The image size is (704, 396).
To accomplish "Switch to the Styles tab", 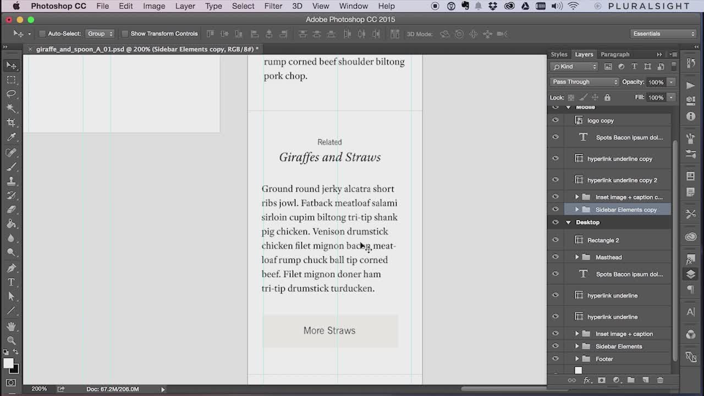I will click(x=559, y=54).
